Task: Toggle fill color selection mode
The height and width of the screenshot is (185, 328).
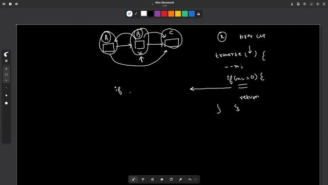Action: (136, 14)
